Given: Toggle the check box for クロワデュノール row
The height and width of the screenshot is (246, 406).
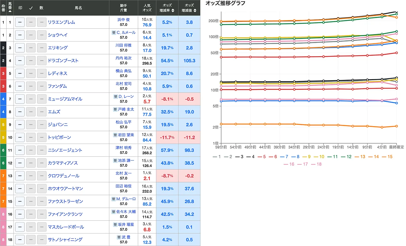Looking at the screenshot, I should (31, 176).
